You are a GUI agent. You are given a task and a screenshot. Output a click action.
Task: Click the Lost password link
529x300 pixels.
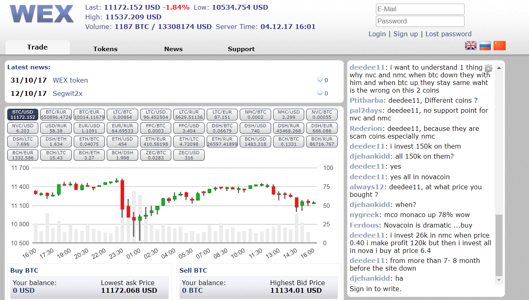point(448,34)
